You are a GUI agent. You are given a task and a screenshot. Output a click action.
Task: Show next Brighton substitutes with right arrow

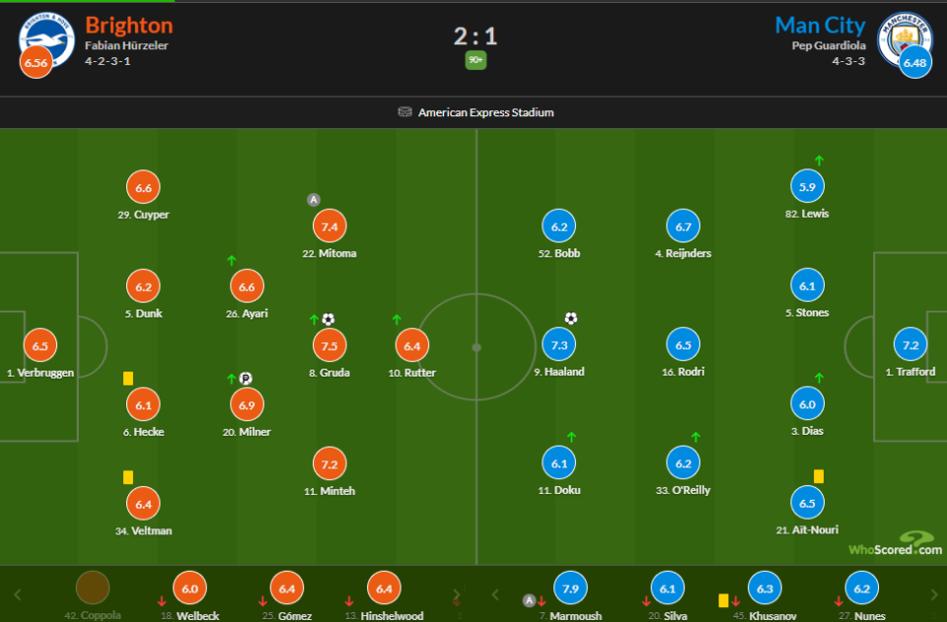(457, 594)
